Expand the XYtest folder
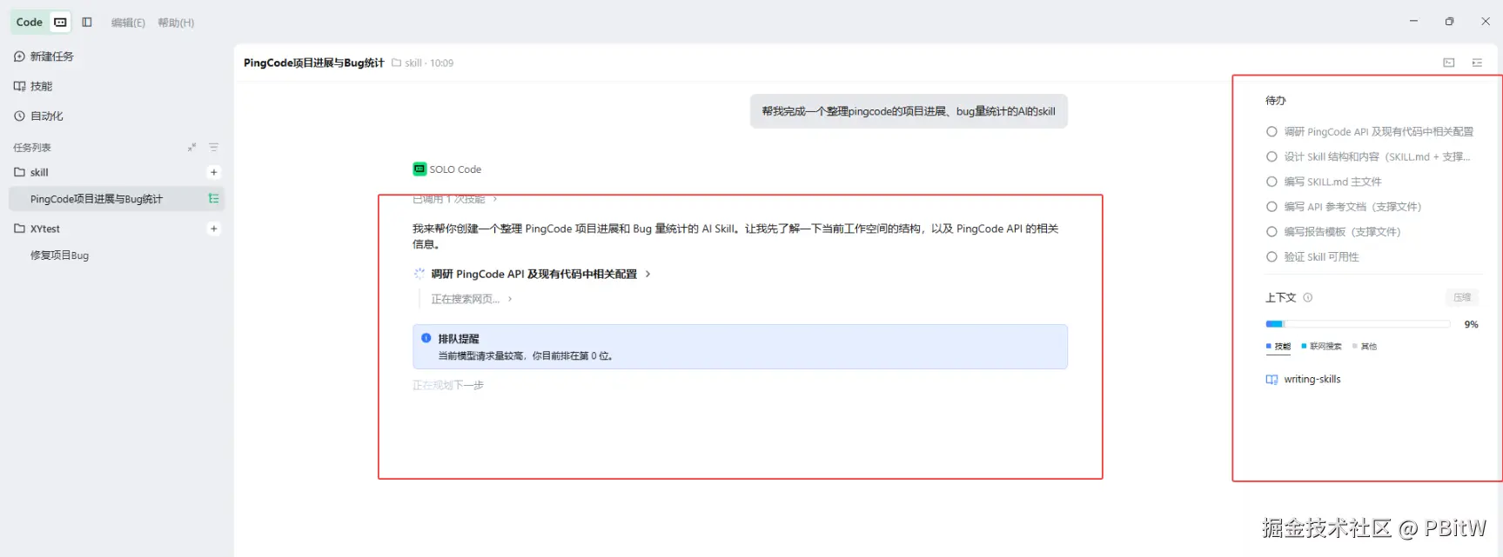Screen dimensions: 1503x557 pos(37,229)
